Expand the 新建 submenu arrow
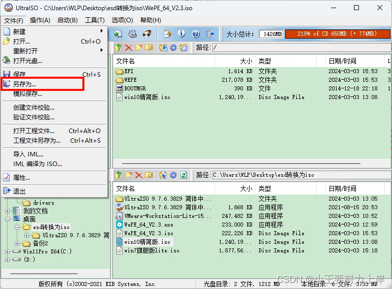 tap(102, 30)
